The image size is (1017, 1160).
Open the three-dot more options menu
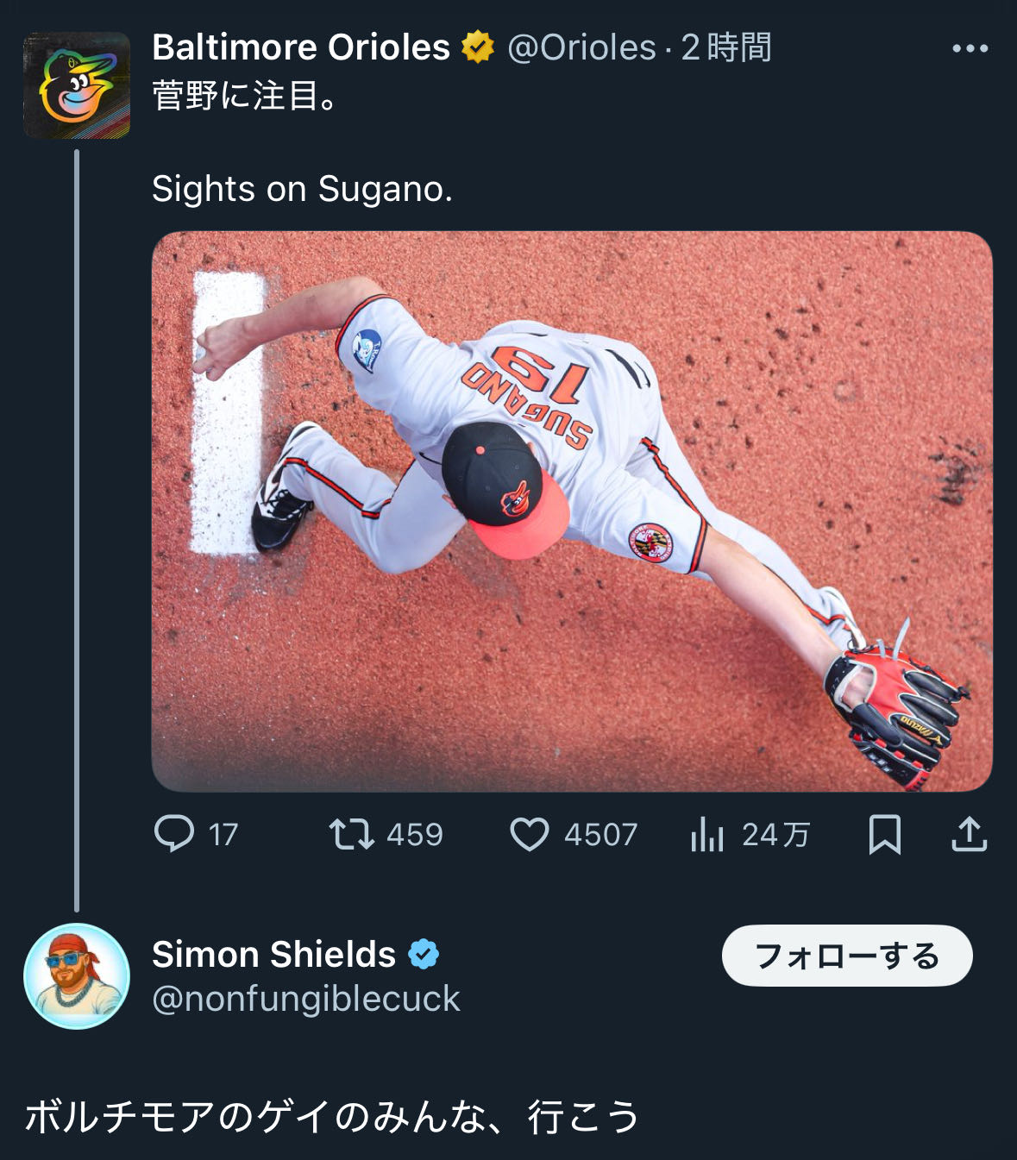coord(970,48)
